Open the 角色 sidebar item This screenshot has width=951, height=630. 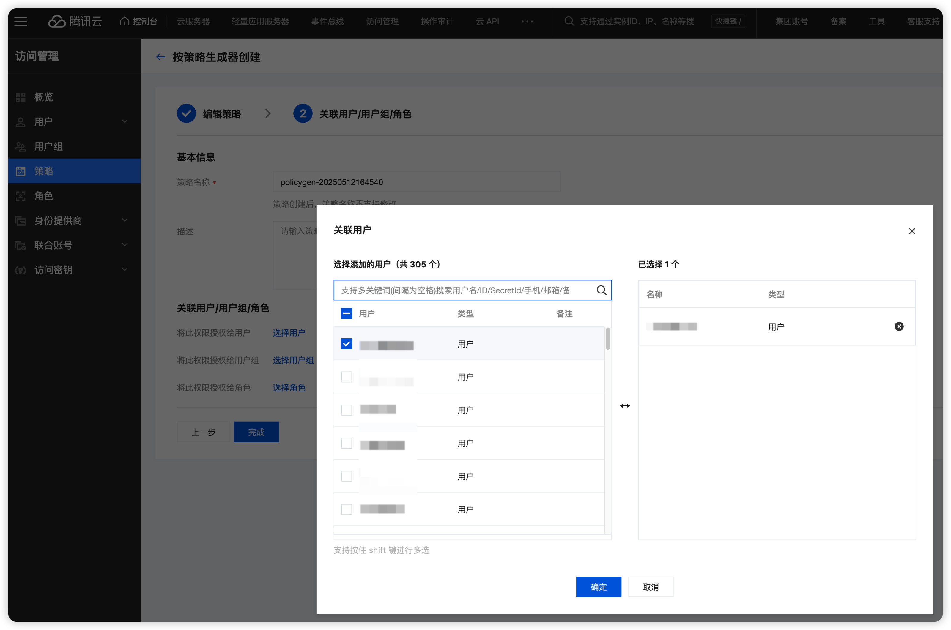(x=43, y=196)
